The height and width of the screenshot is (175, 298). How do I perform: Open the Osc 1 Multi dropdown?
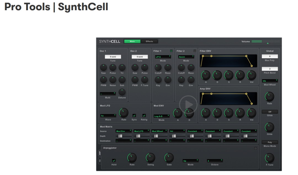tap(108, 94)
